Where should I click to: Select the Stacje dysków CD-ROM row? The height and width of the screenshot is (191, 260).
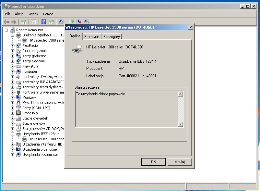coord(43,129)
